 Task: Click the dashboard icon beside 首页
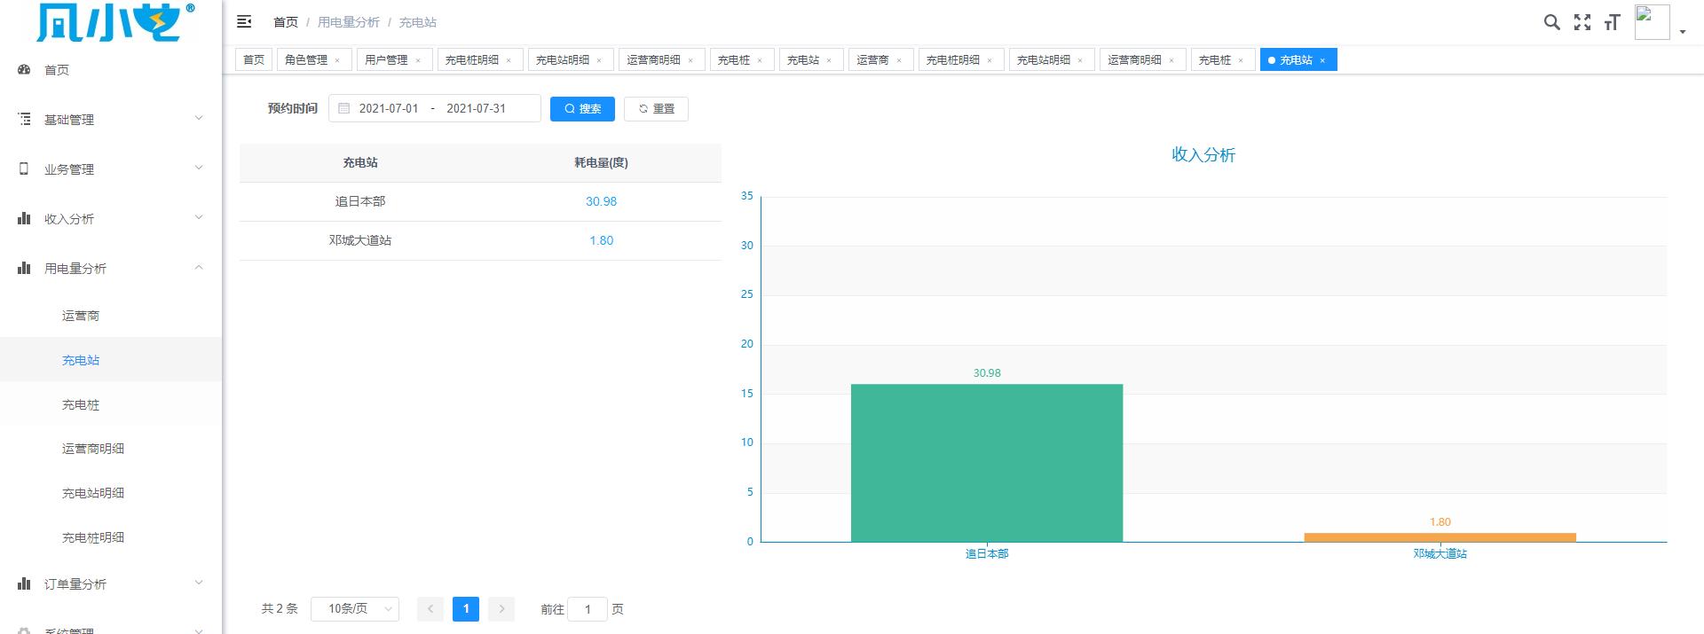click(x=24, y=70)
